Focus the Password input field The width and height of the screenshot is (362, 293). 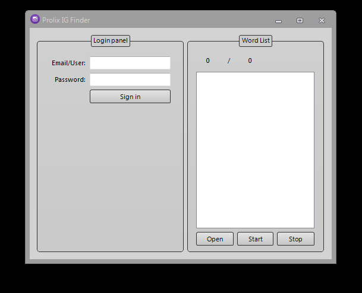point(130,79)
